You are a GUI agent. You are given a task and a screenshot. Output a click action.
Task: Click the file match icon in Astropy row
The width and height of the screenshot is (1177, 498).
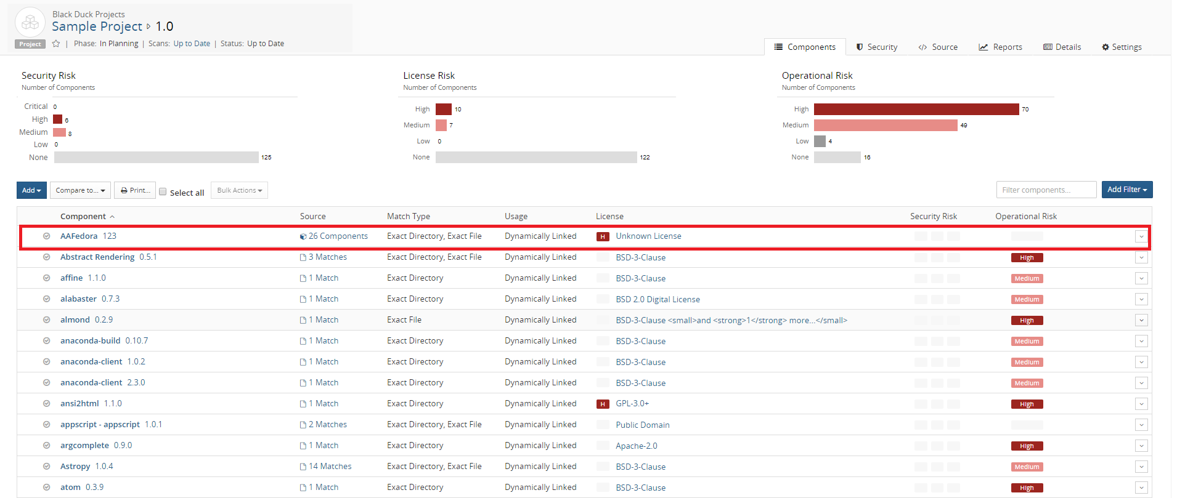pyautogui.click(x=303, y=467)
